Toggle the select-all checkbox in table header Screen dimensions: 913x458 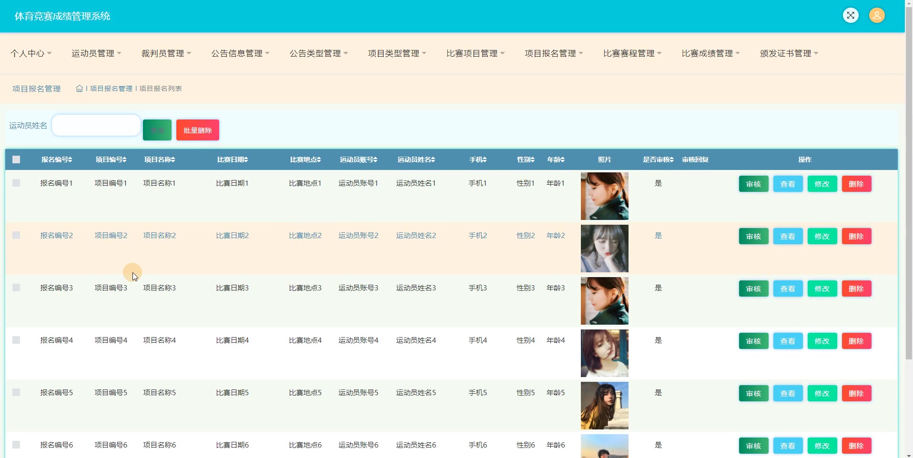[x=16, y=159]
